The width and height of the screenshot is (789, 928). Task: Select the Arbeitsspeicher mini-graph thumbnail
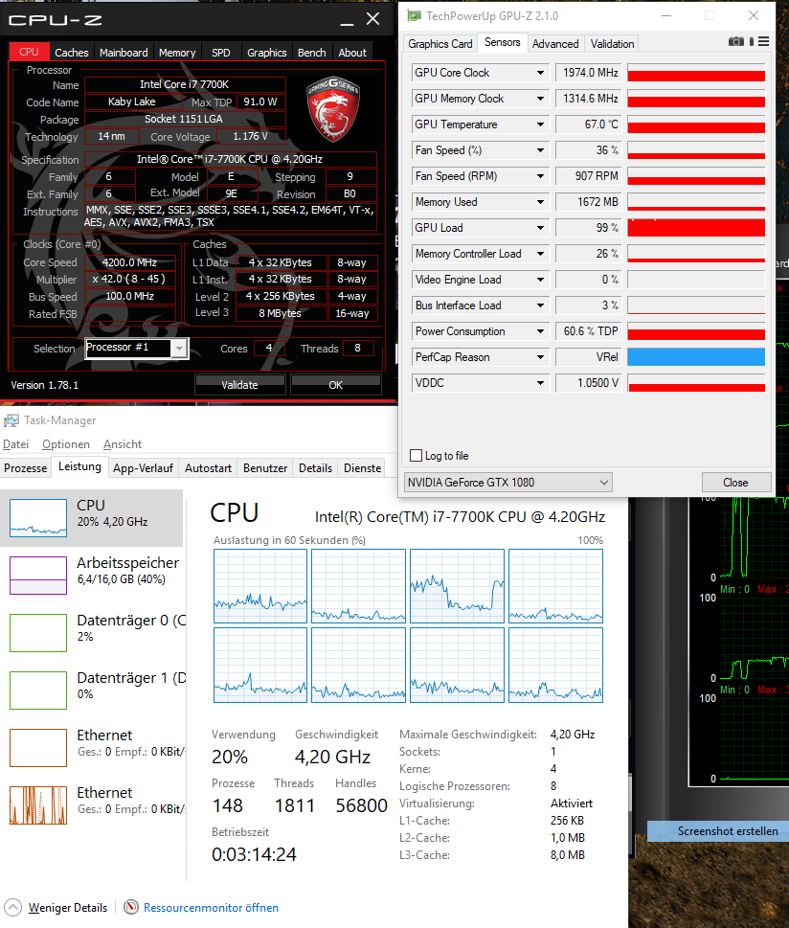38,576
